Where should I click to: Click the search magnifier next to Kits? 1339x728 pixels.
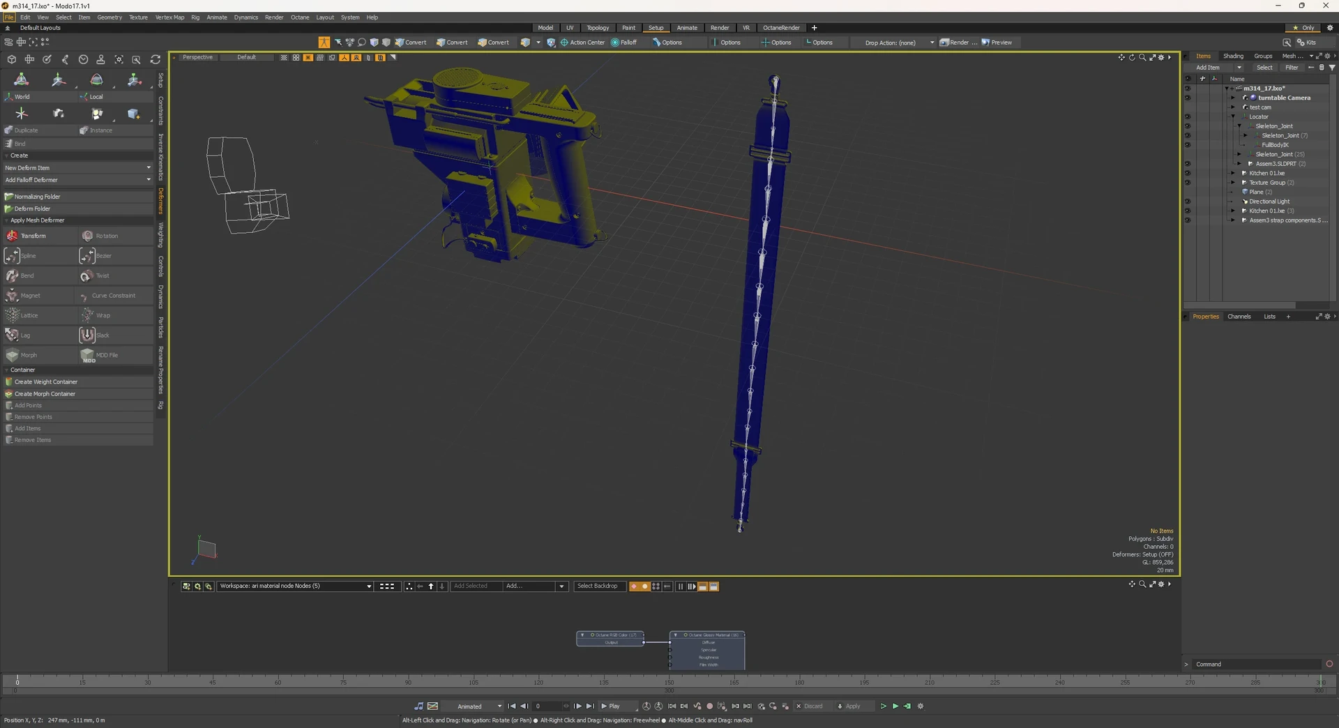click(x=1287, y=43)
